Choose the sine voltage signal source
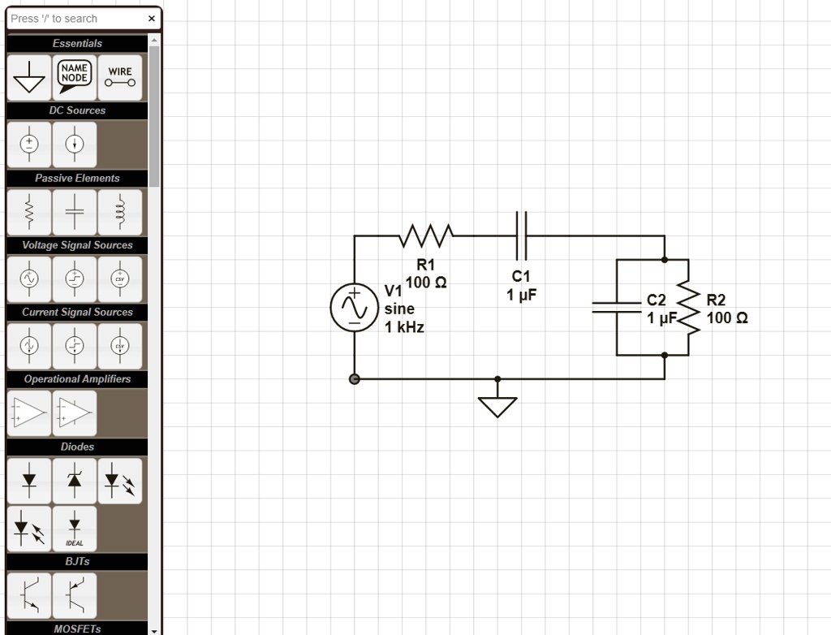Viewport: 831px width, 635px height. pos(28,279)
